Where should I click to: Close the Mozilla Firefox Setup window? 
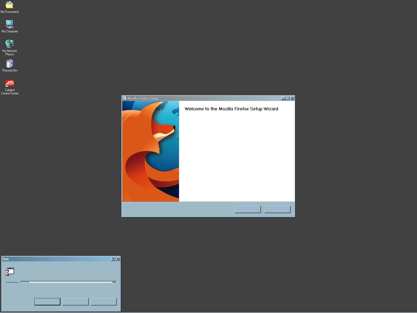click(x=292, y=98)
